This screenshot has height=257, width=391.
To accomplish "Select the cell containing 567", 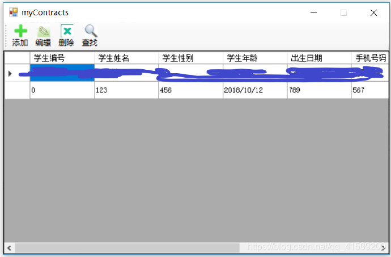I will coord(370,90).
